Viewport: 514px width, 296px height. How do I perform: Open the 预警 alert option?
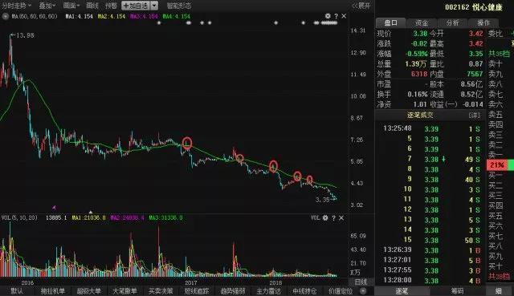111,6
